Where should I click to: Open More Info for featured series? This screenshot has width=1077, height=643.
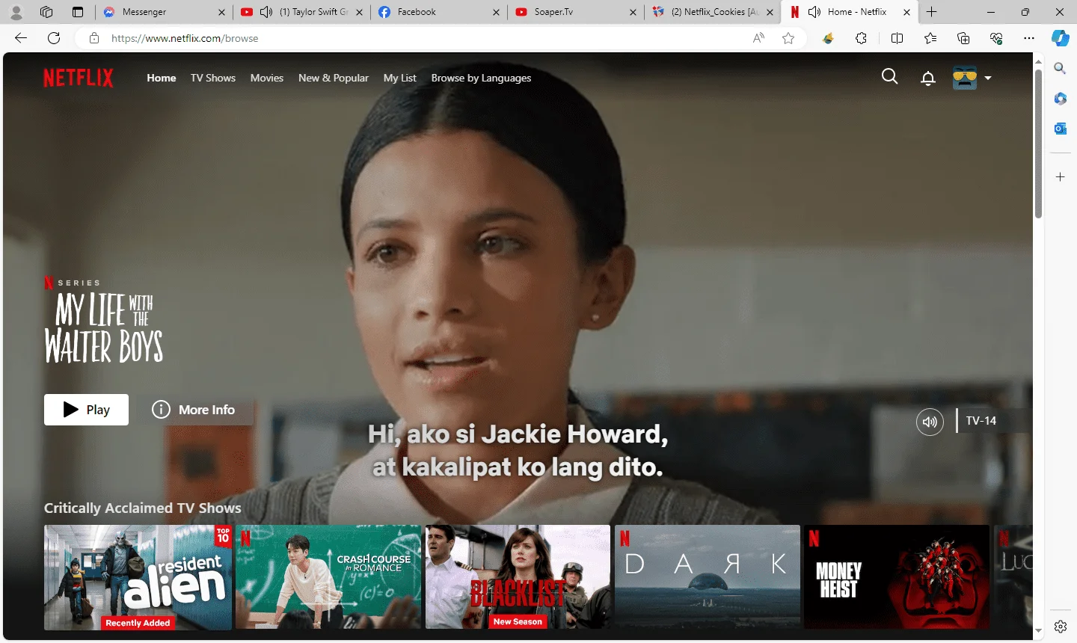pos(194,410)
